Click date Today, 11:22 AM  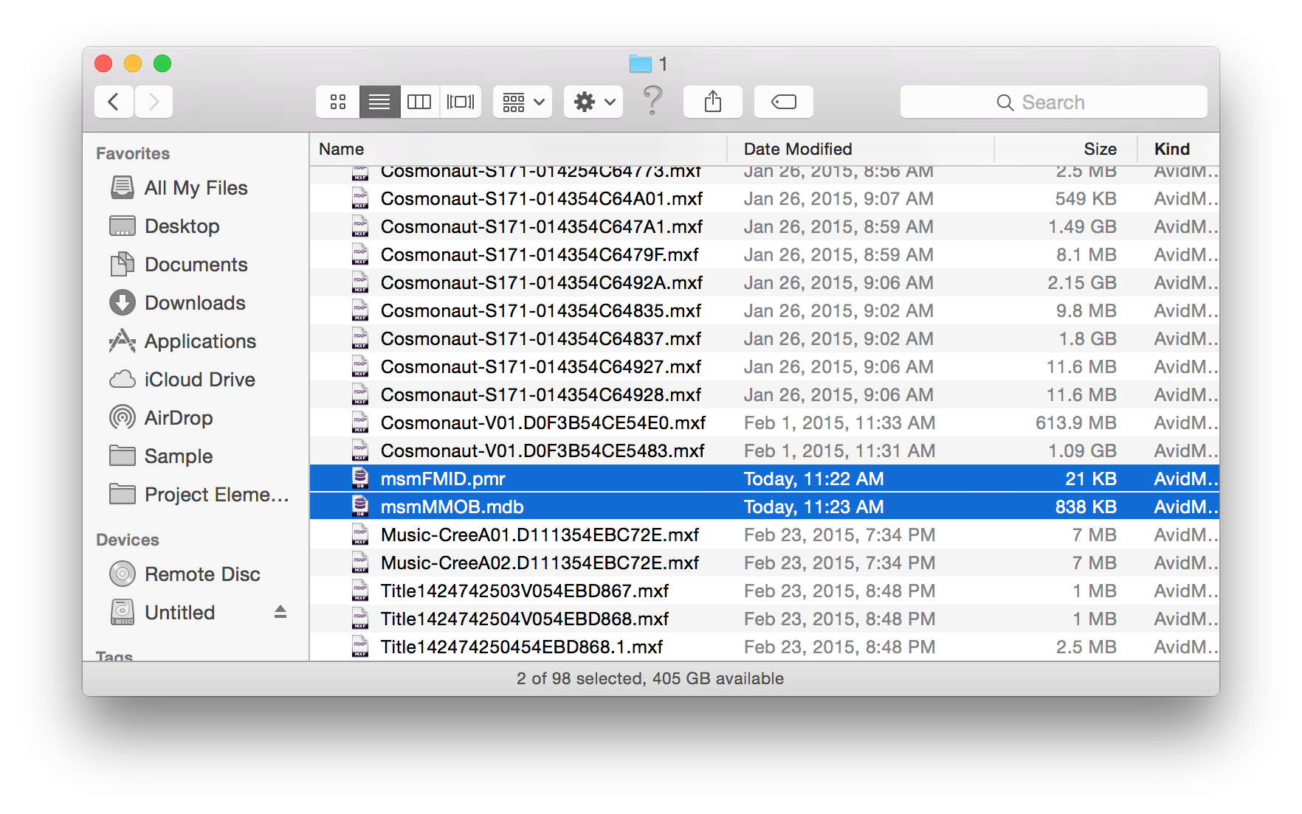(813, 479)
